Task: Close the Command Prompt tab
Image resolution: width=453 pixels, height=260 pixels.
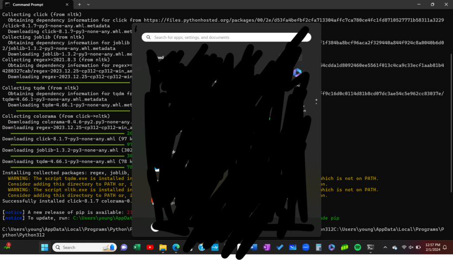Action: point(68,4)
